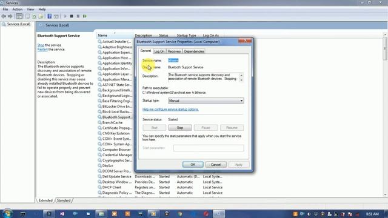Screen dimensions: 388x218
Task: Click the Refresh toolbar icon
Action: click(35, 16)
